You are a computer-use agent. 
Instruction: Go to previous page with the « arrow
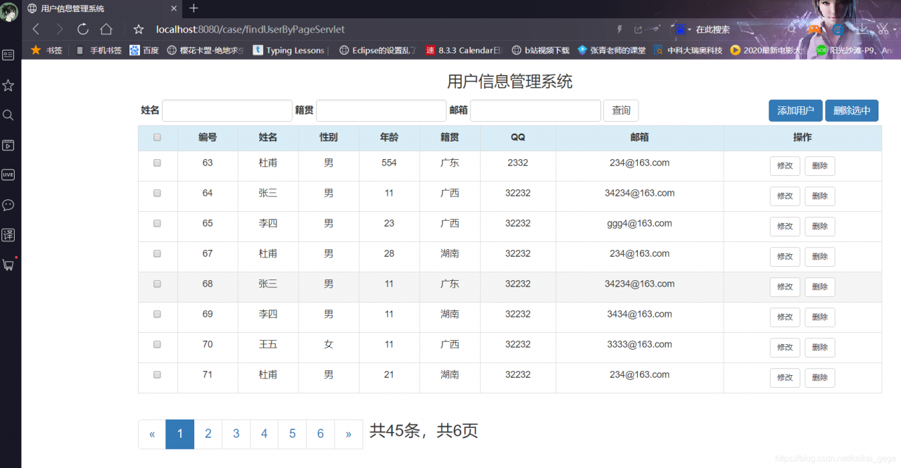point(151,434)
